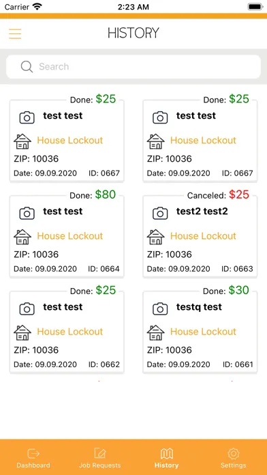This screenshot has width=267, height=475.
Task: Tap the Job Requests pencil icon
Action: (x=100, y=453)
